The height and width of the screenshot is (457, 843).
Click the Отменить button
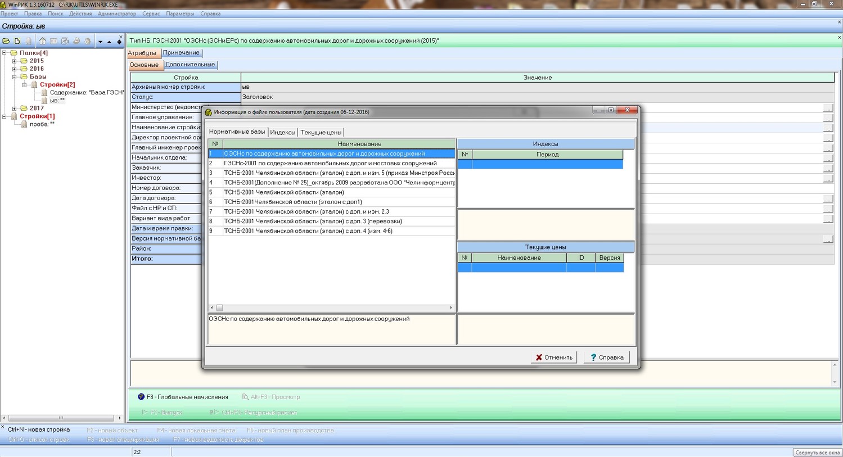[554, 358]
